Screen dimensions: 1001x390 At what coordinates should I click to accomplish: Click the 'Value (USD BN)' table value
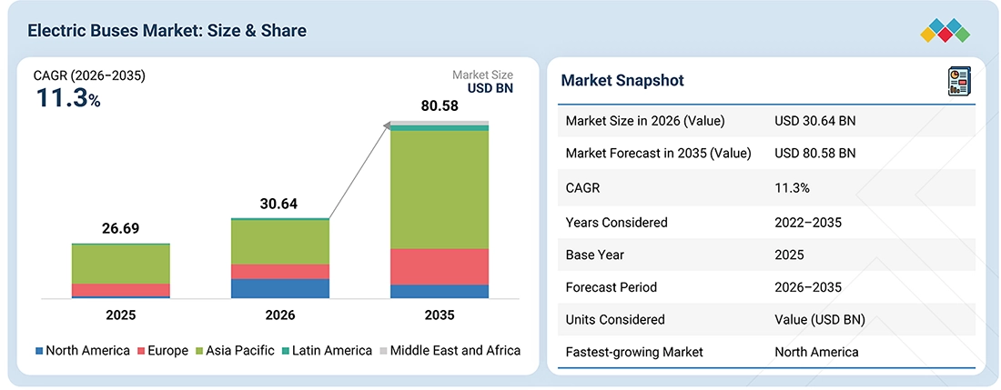point(820,320)
